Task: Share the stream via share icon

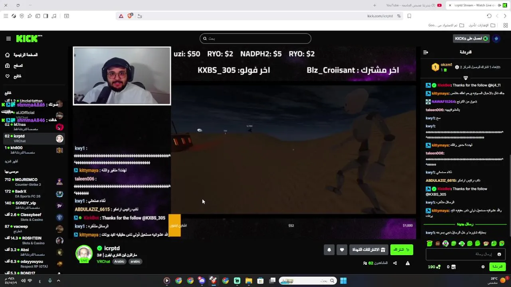Action: click(x=395, y=263)
